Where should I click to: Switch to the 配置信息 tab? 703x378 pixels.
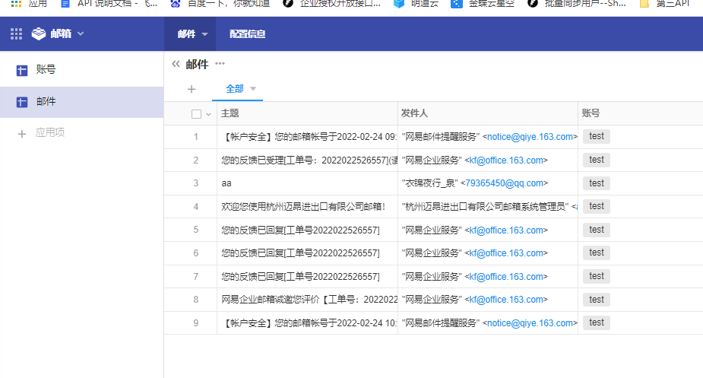point(247,34)
